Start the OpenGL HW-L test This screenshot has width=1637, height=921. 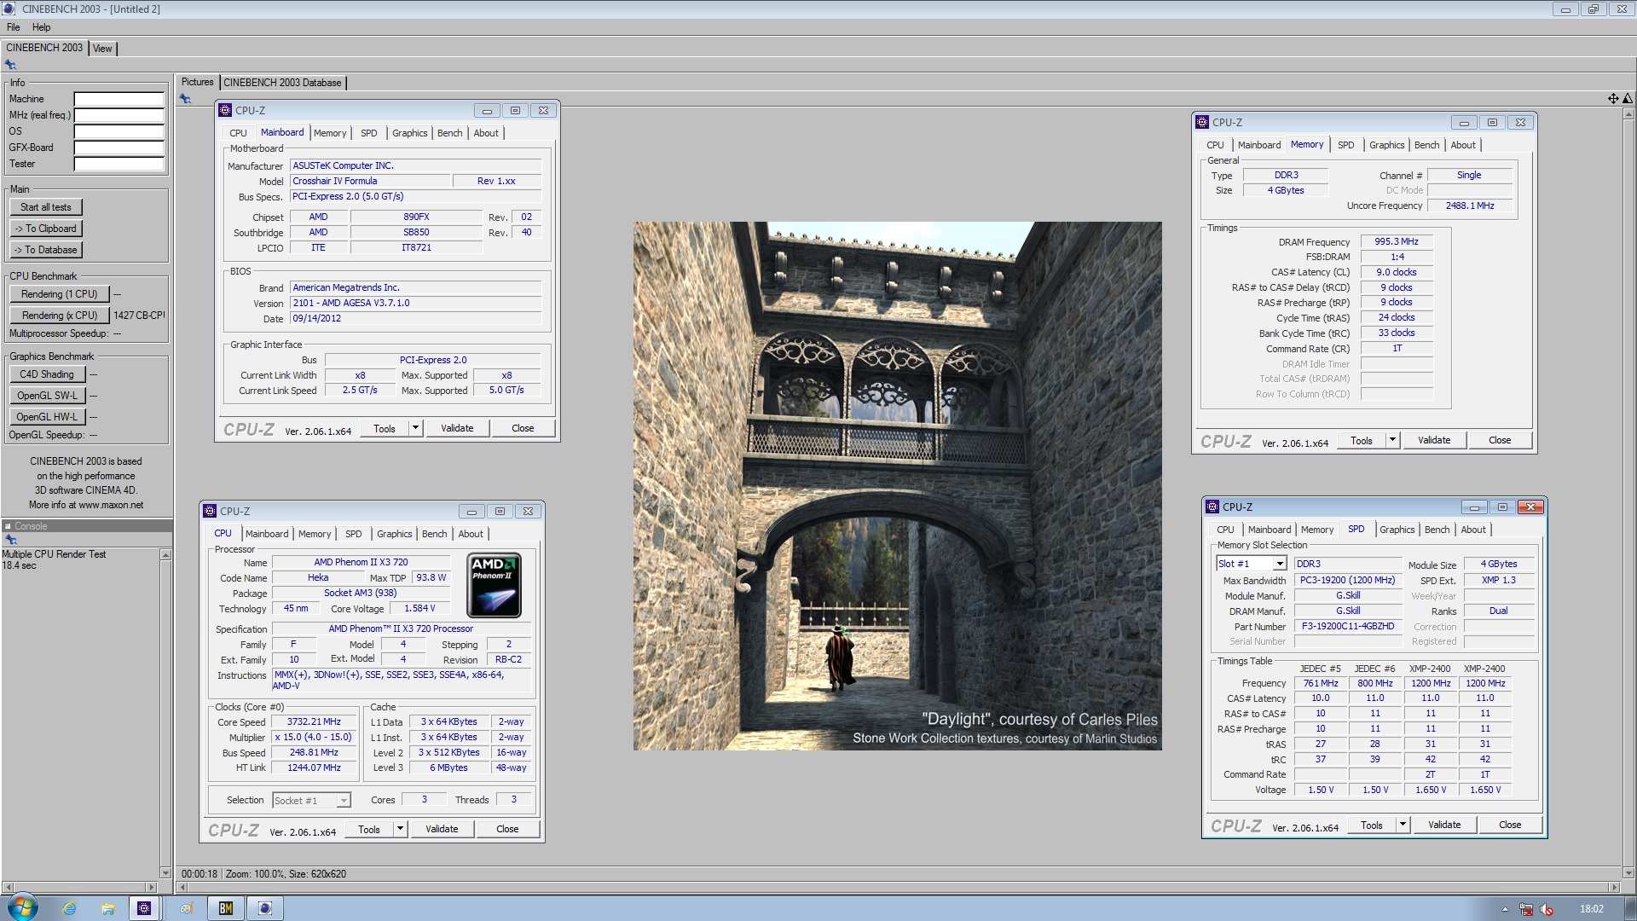coord(47,417)
